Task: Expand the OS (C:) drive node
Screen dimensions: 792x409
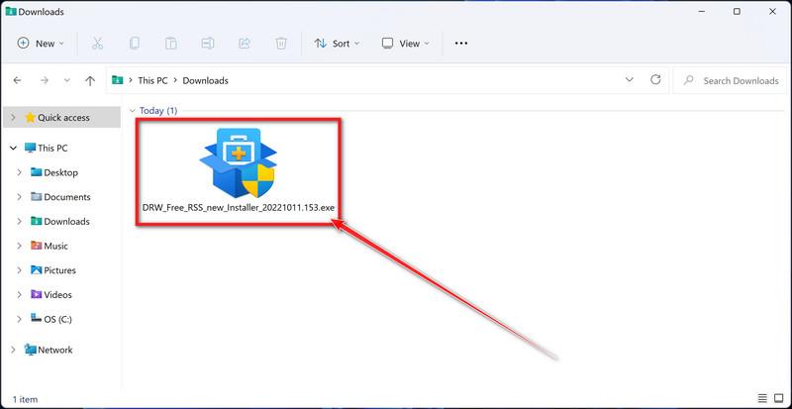Action: pyautogui.click(x=19, y=319)
